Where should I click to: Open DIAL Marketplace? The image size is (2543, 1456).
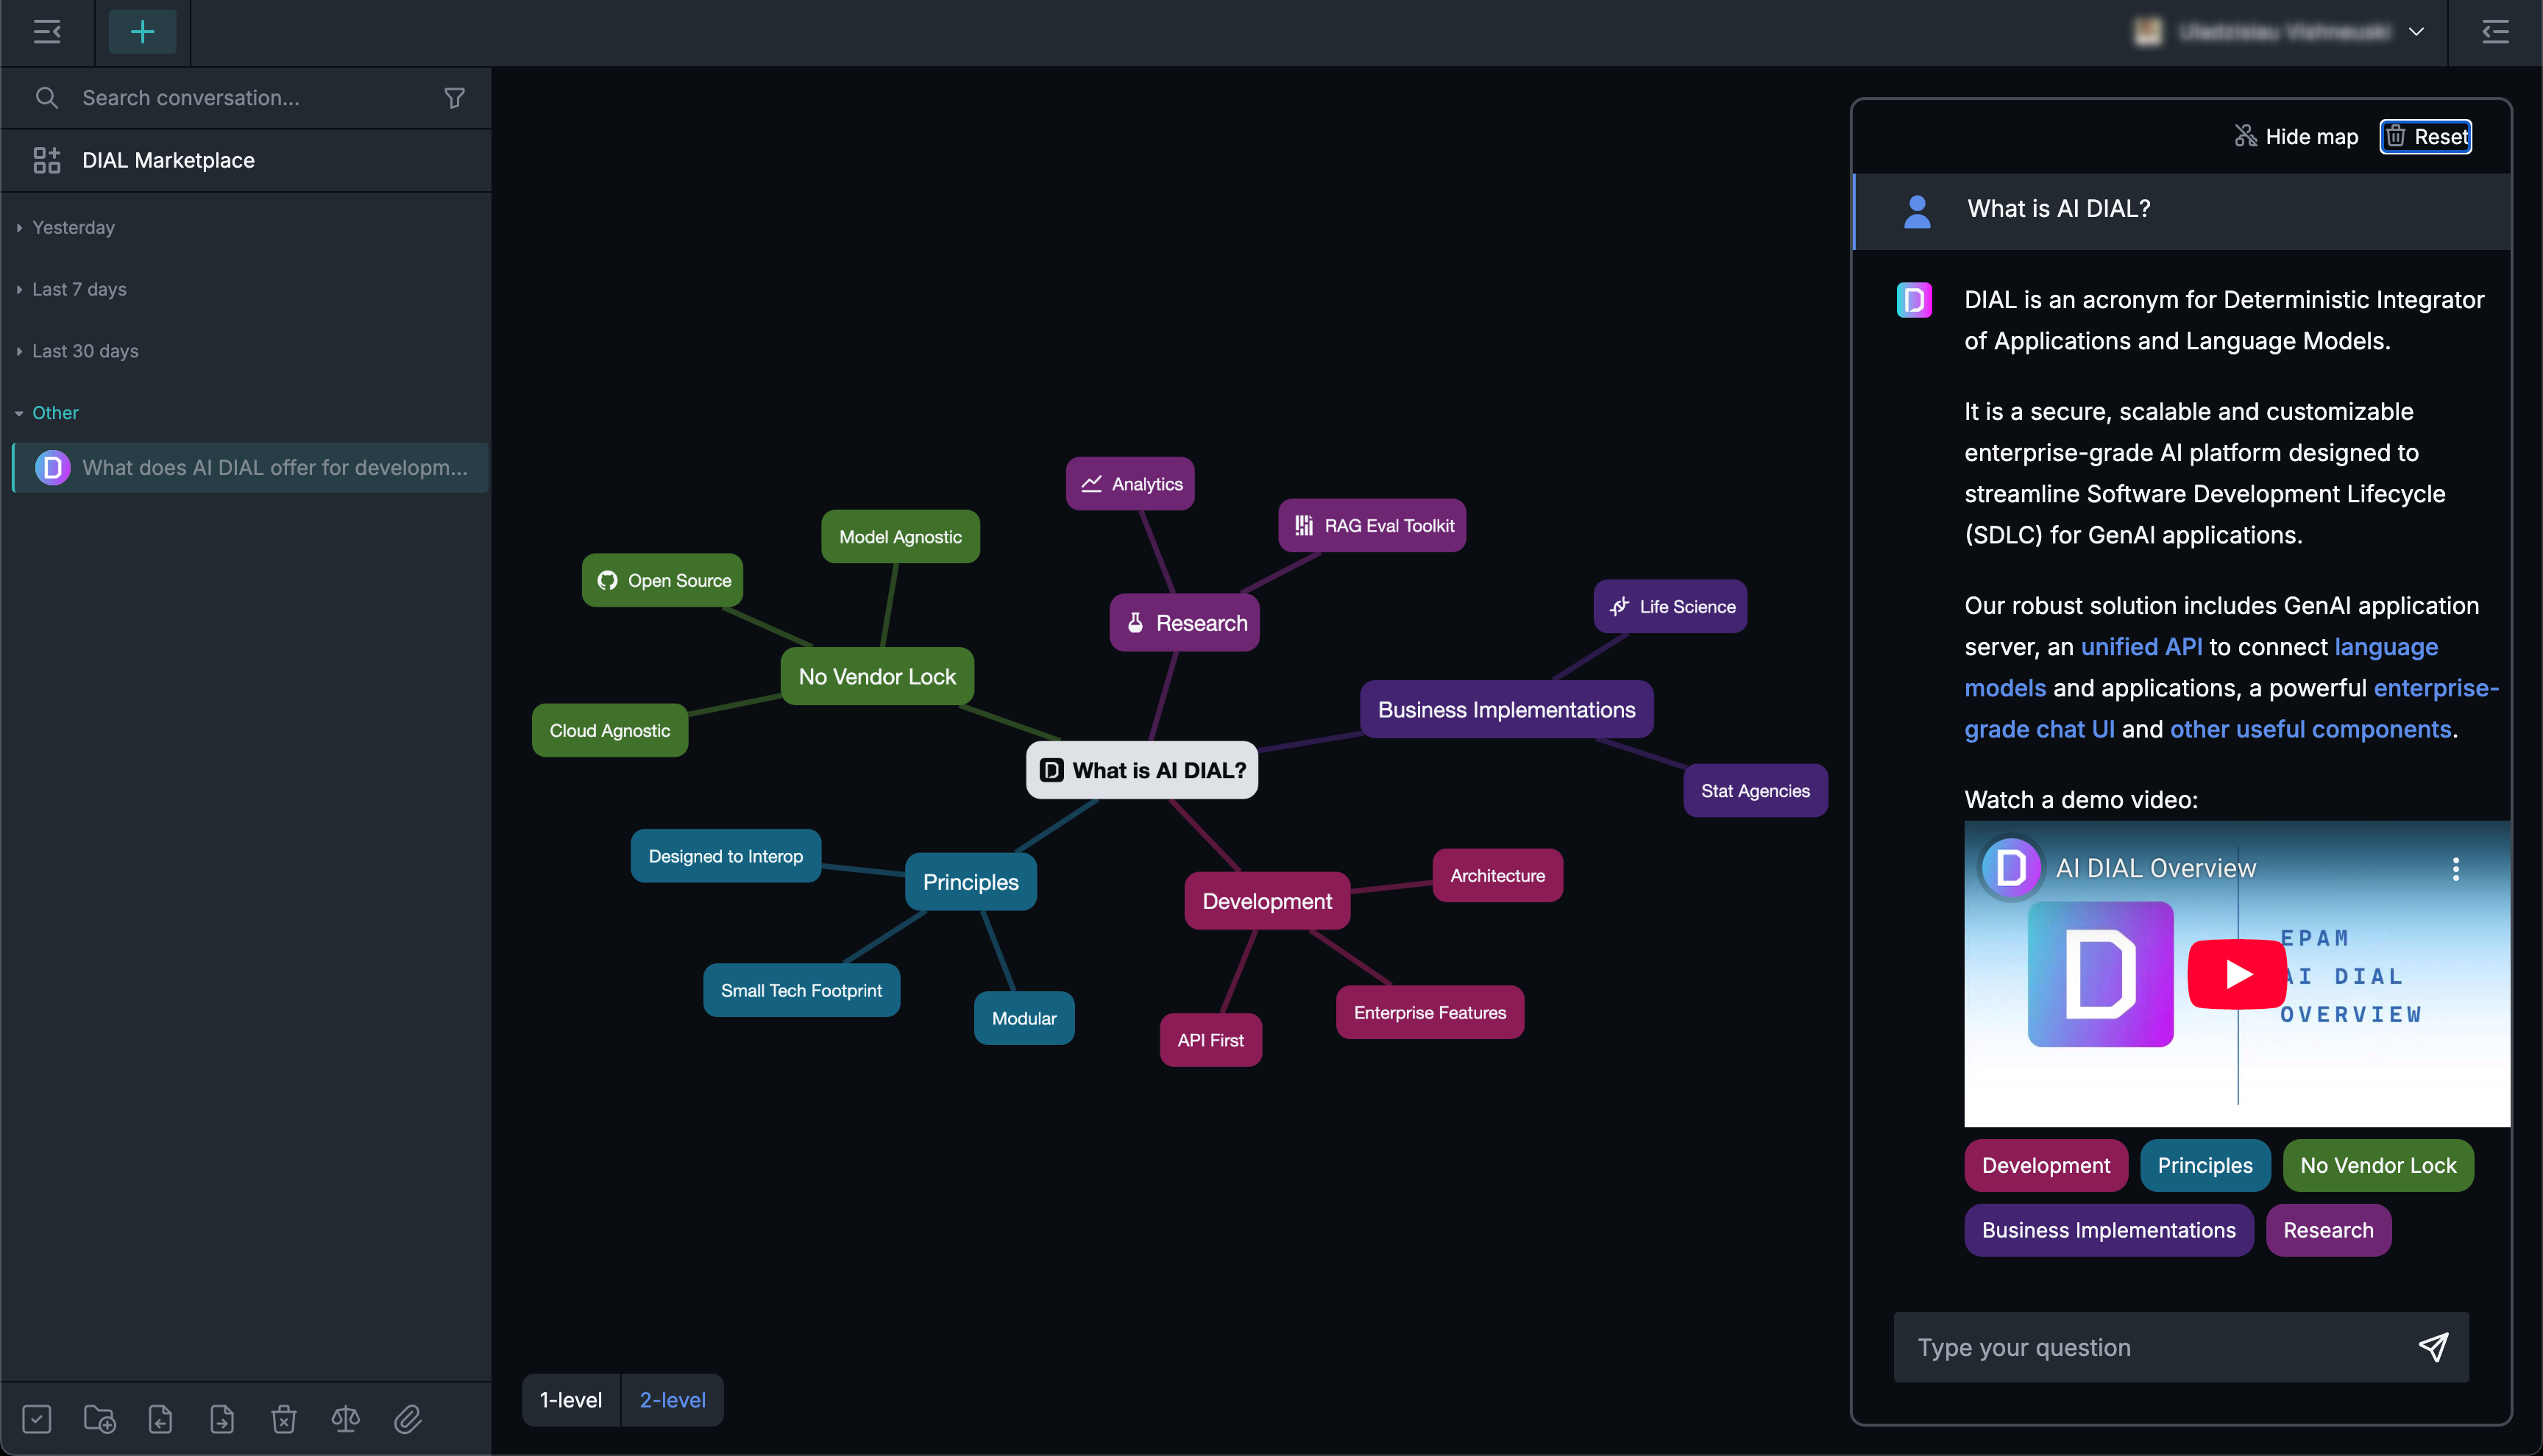point(245,160)
